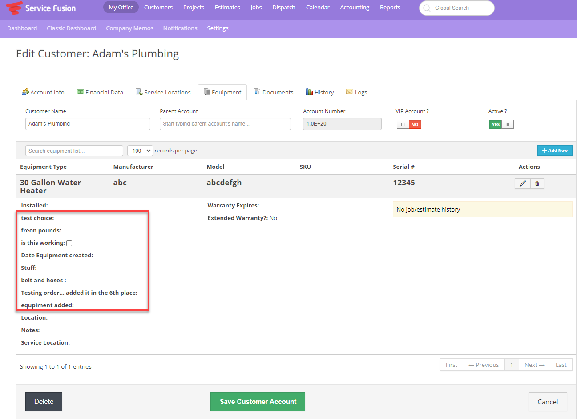The width and height of the screenshot is (577, 419).
Task: Open the Projects menu
Action: coord(194,7)
